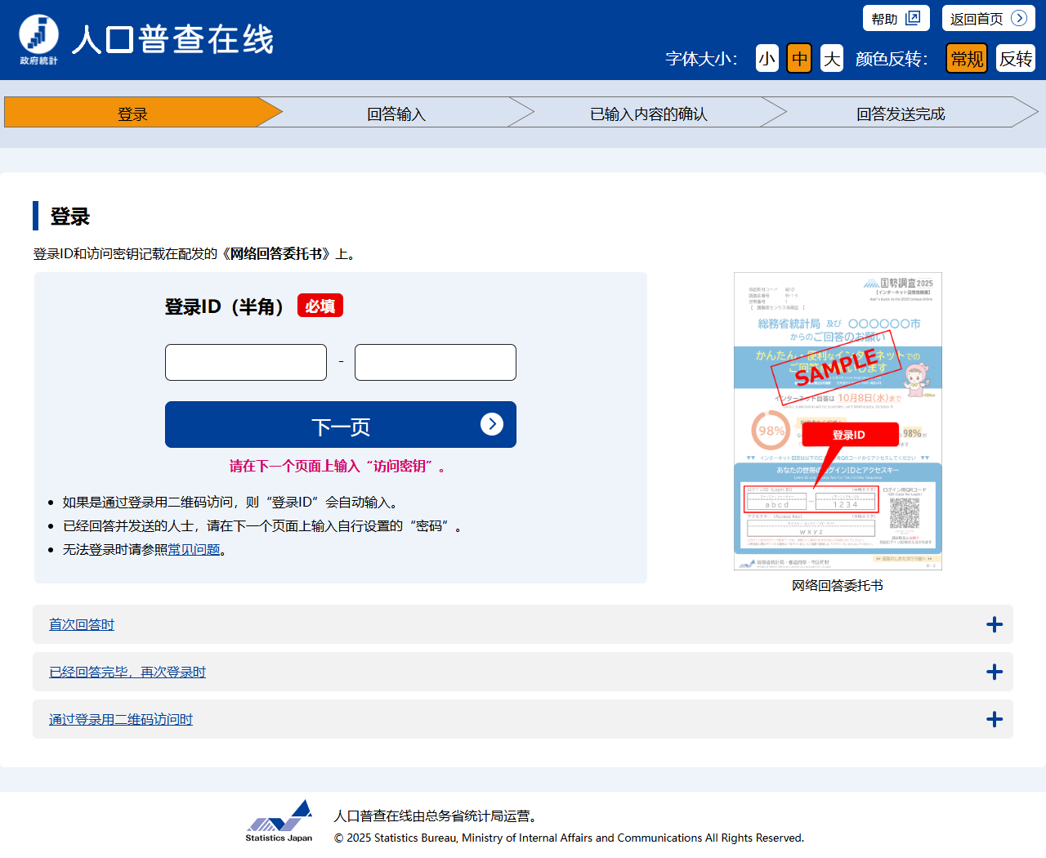The width and height of the screenshot is (1046, 858).
Task: Click the plus icon beside 首次回答时
Action: click(994, 624)
